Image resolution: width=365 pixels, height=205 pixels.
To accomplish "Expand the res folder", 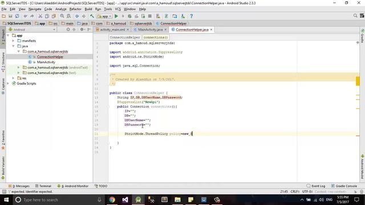I will point(13,78).
